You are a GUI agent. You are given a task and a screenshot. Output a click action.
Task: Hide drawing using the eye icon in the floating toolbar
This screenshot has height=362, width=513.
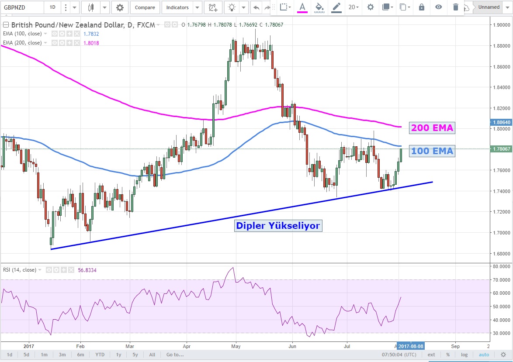tap(438, 7)
